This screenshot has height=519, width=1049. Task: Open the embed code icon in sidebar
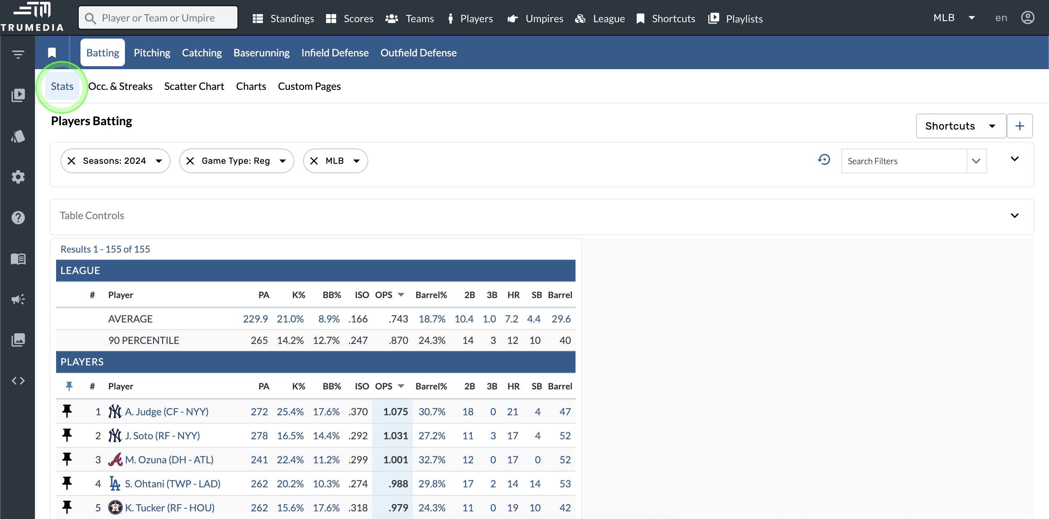coord(18,380)
